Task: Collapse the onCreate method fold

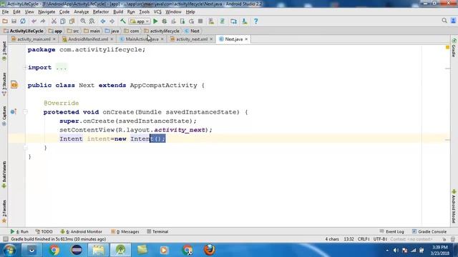Action: pyautogui.click(x=26, y=112)
